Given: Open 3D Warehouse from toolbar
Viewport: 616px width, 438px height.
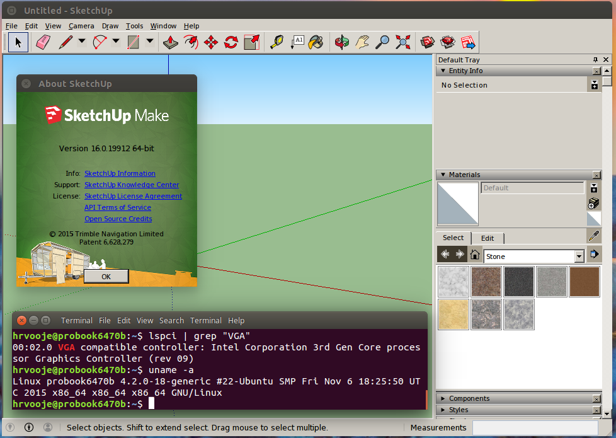Looking at the screenshot, I should click(x=428, y=42).
